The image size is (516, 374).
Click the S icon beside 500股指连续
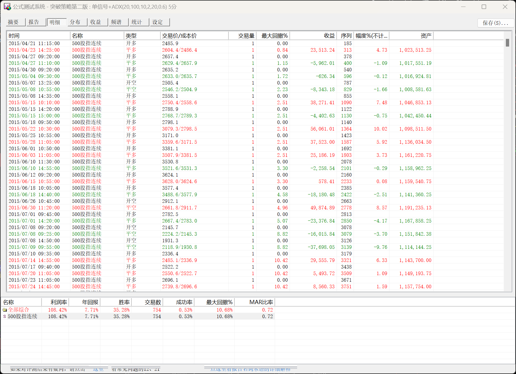(4, 316)
